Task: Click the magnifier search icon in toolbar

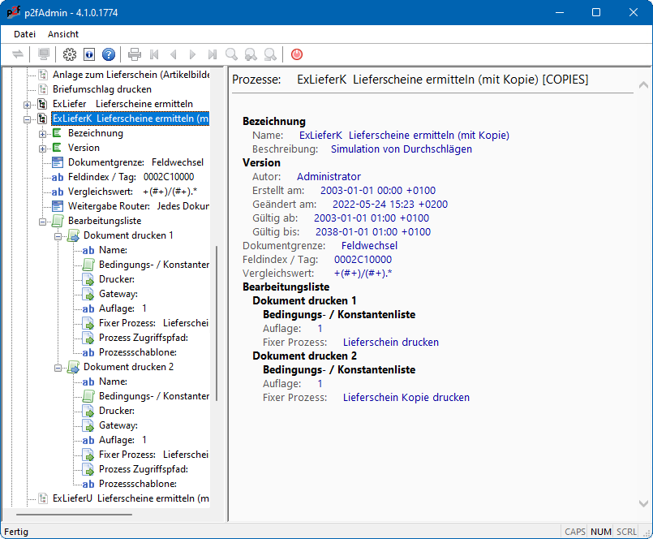Action: [x=232, y=54]
